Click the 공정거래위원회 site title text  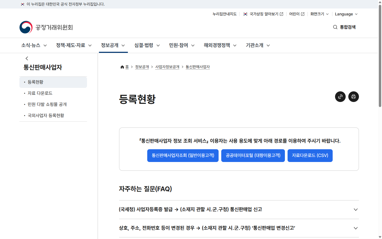(x=54, y=27)
